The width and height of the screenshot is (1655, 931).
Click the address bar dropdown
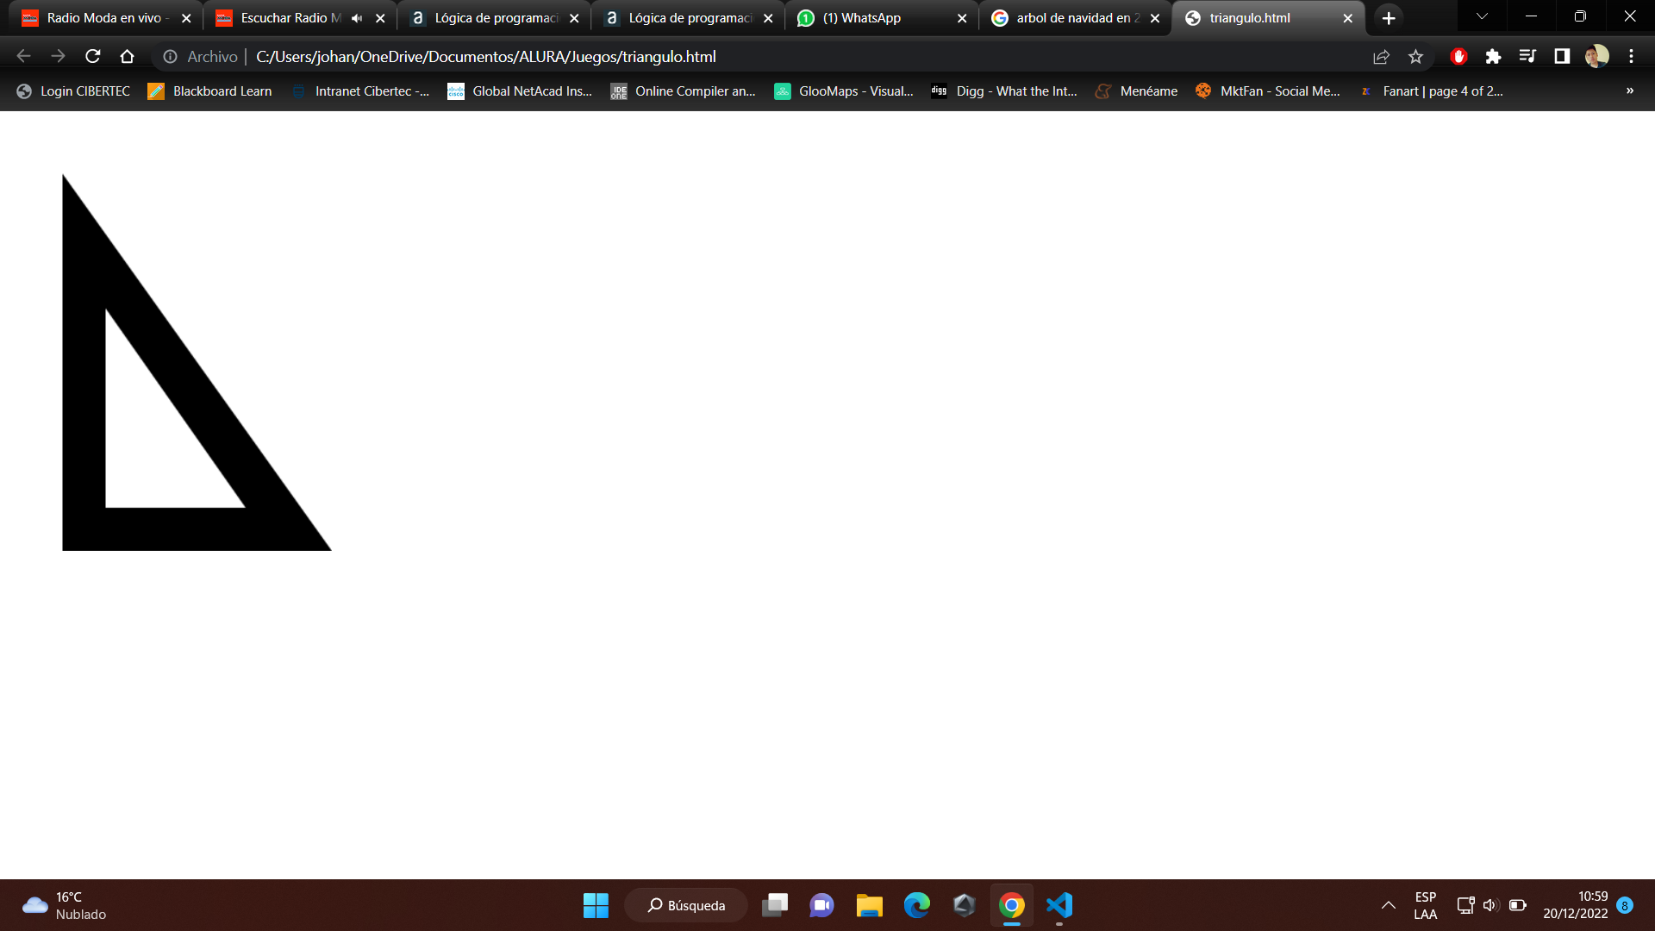pos(1483,17)
